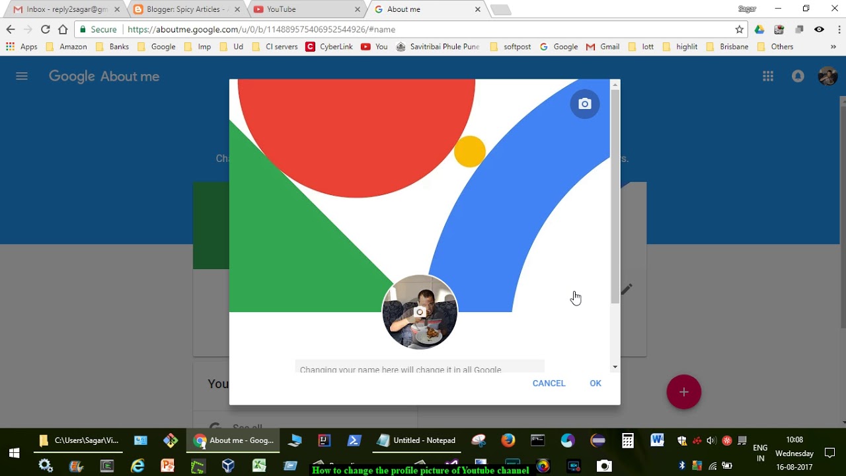Go back to the previous page
Viewport: 846px width, 476px height.
(10, 29)
